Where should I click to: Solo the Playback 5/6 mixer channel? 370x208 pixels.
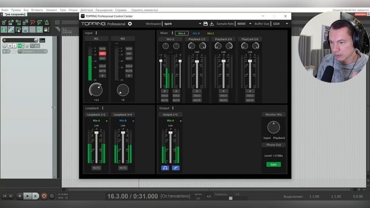[250, 96]
